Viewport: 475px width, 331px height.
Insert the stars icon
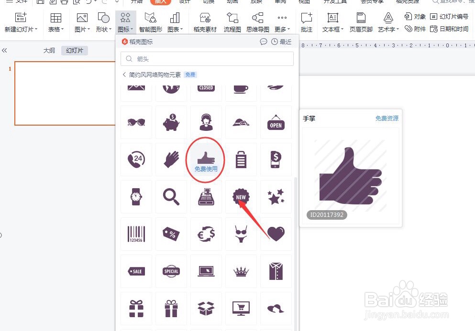pos(276,197)
